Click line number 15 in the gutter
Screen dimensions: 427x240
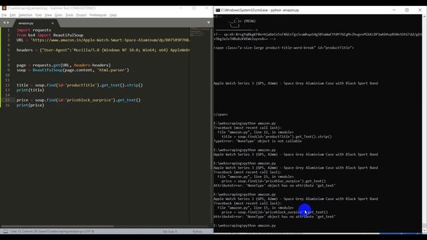point(7,100)
